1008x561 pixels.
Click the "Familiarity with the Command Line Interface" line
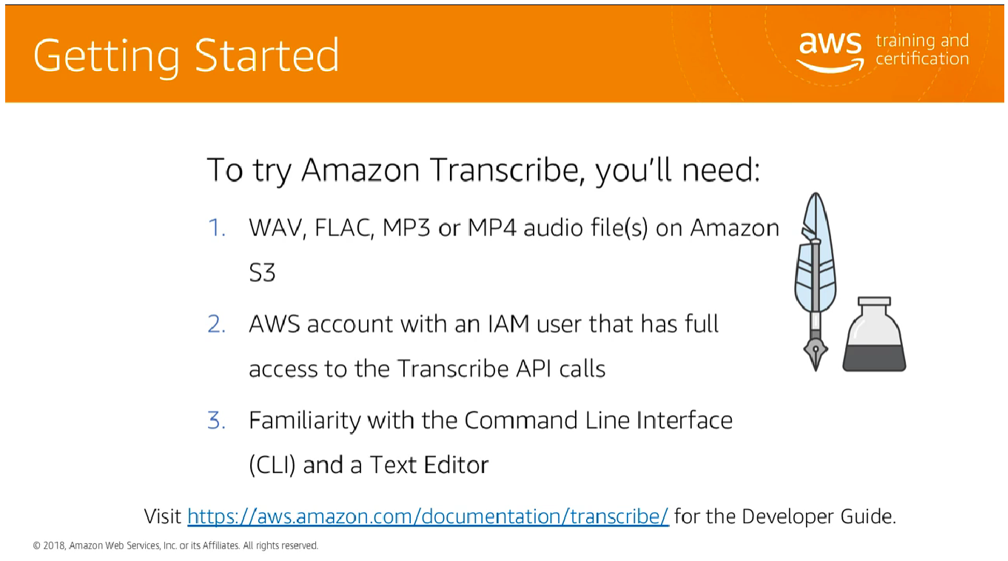[490, 420]
